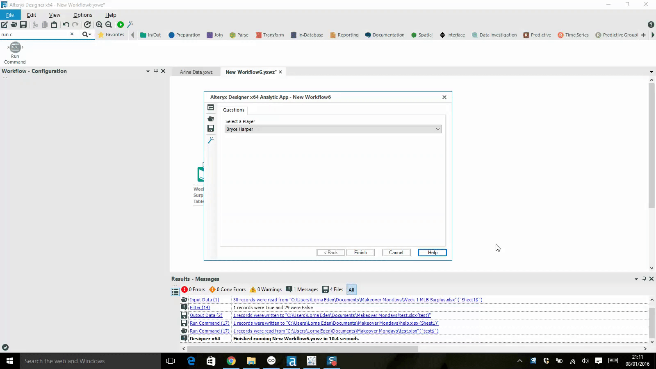
Task: Open app values with the dialog's folder icon
Action: [211, 118]
